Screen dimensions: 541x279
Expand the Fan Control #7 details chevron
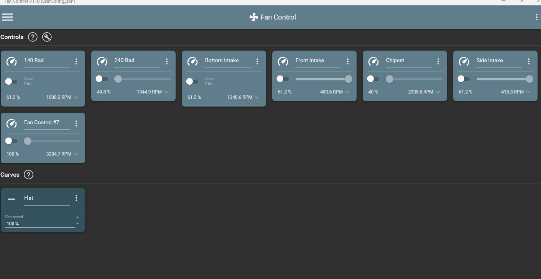click(x=76, y=154)
